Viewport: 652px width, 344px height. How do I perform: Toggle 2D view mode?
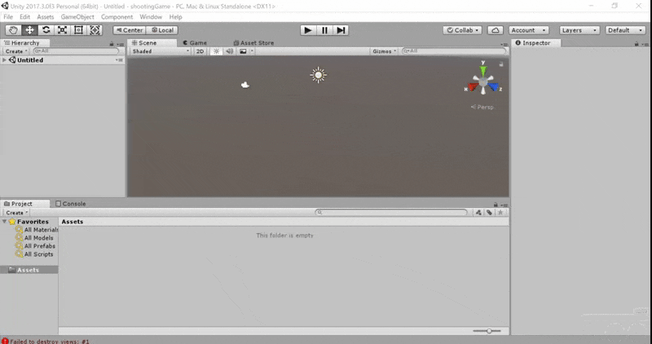tap(200, 51)
